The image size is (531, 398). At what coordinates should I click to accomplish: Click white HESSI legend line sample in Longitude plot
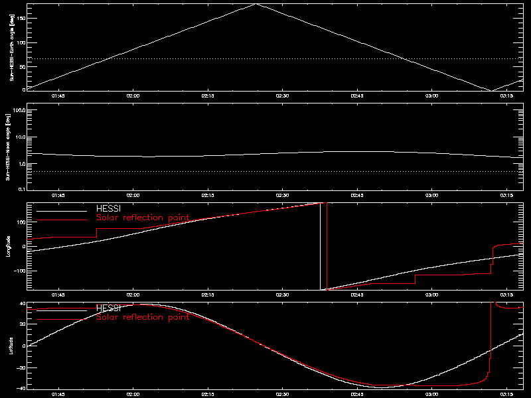click(62, 211)
